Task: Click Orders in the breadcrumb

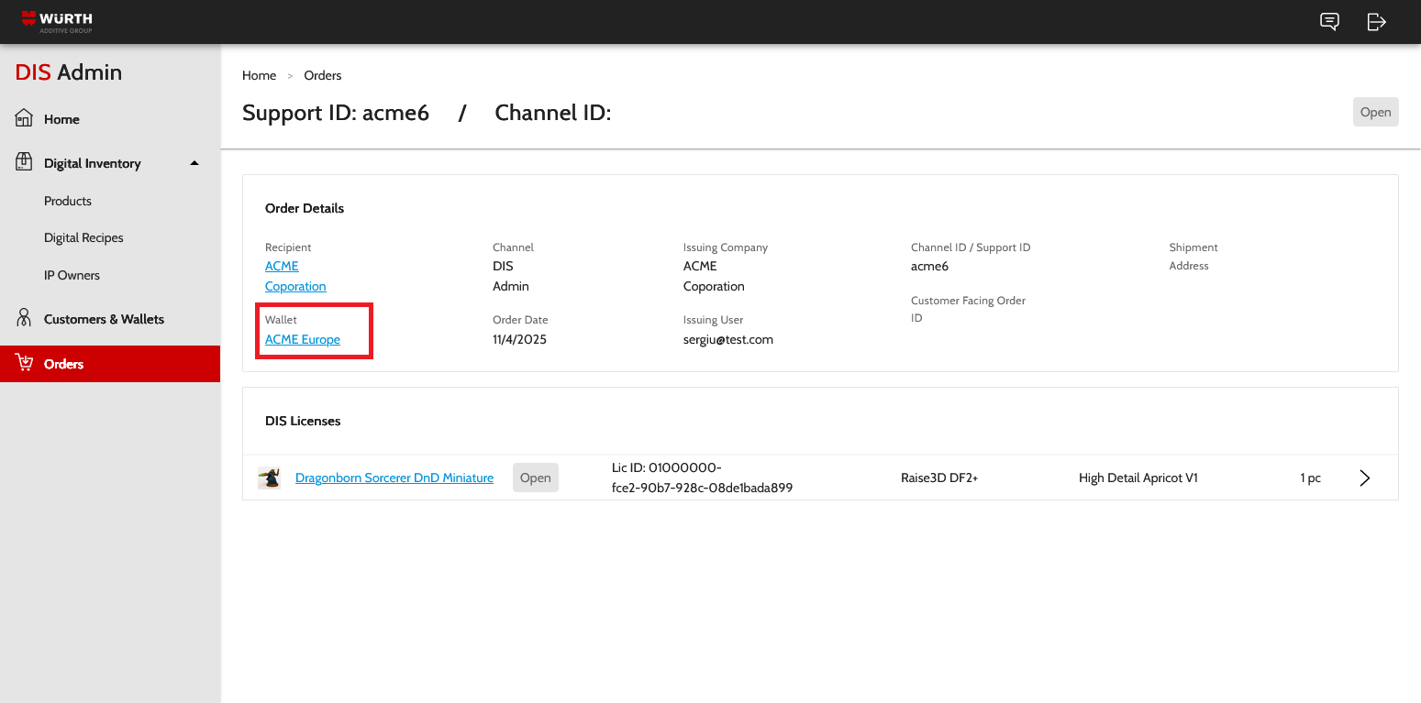Action: (323, 75)
